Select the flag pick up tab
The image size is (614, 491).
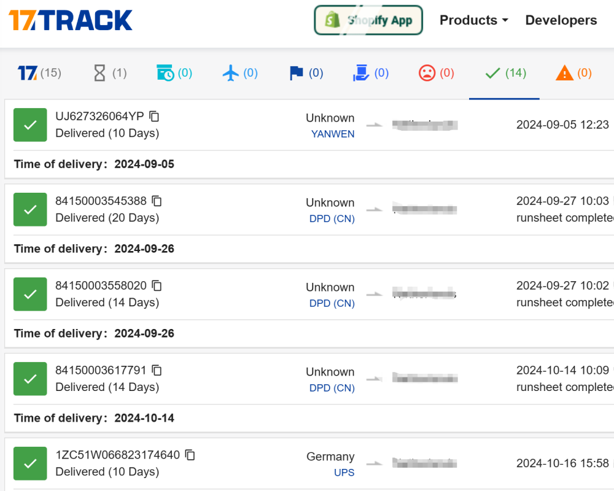(x=306, y=73)
